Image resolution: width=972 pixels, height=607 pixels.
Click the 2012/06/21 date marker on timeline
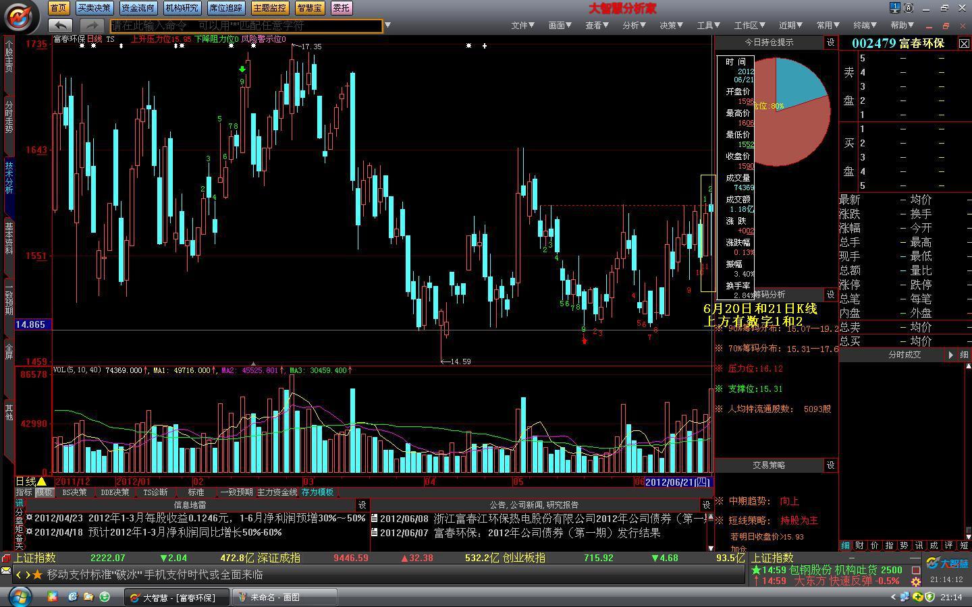click(678, 482)
